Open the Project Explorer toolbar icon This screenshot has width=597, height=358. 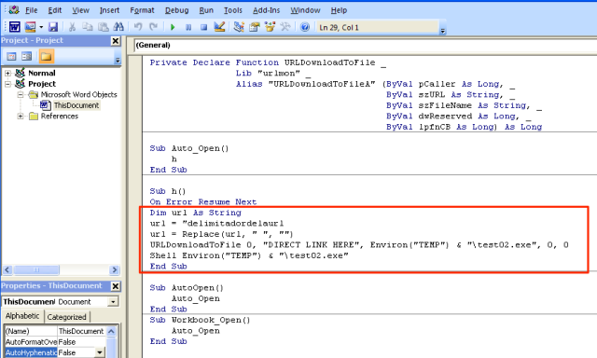click(239, 27)
